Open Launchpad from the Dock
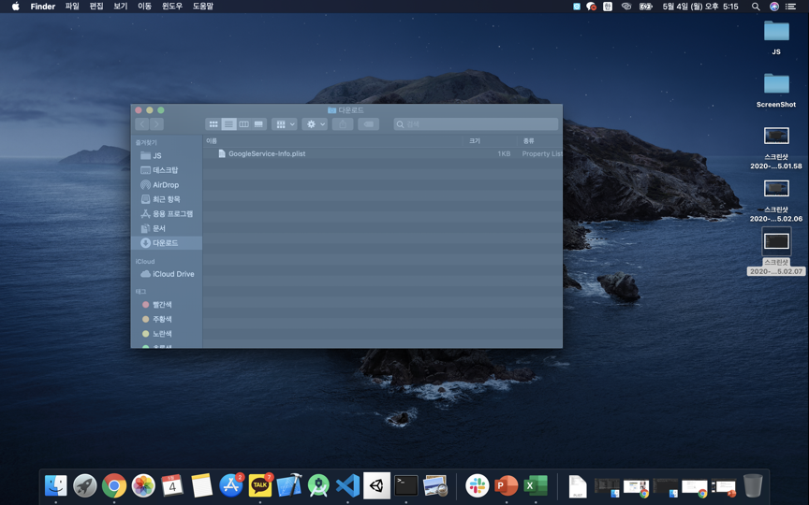Viewport: 809px width, 505px height. coord(85,485)
